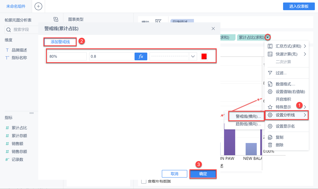Click the trash icon beside 删除
The height and width of the screenshot is (189, 318).
tap(270, 145)
